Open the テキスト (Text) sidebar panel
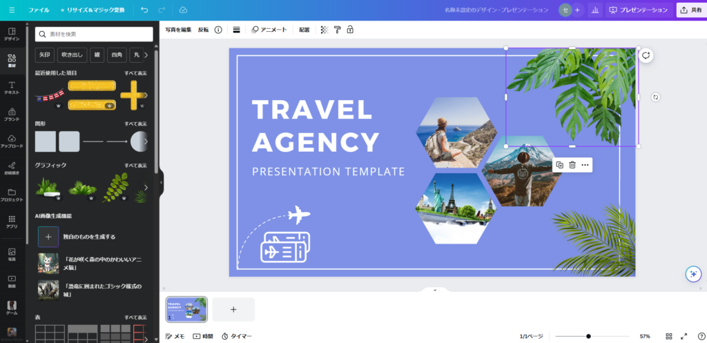Image resolution: width=707 pixels, height=343 pixels. 12,88
